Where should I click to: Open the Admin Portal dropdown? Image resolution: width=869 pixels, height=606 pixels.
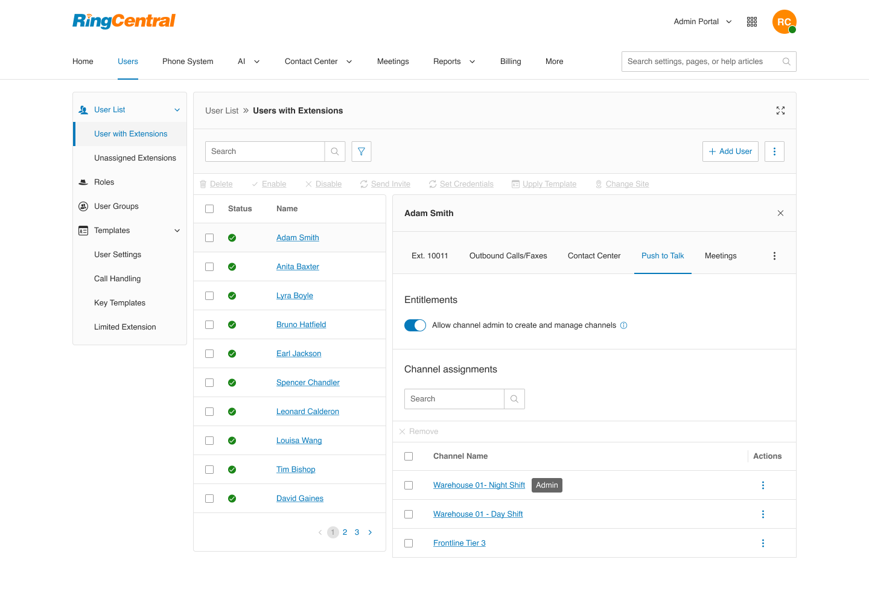click(702, 21)
